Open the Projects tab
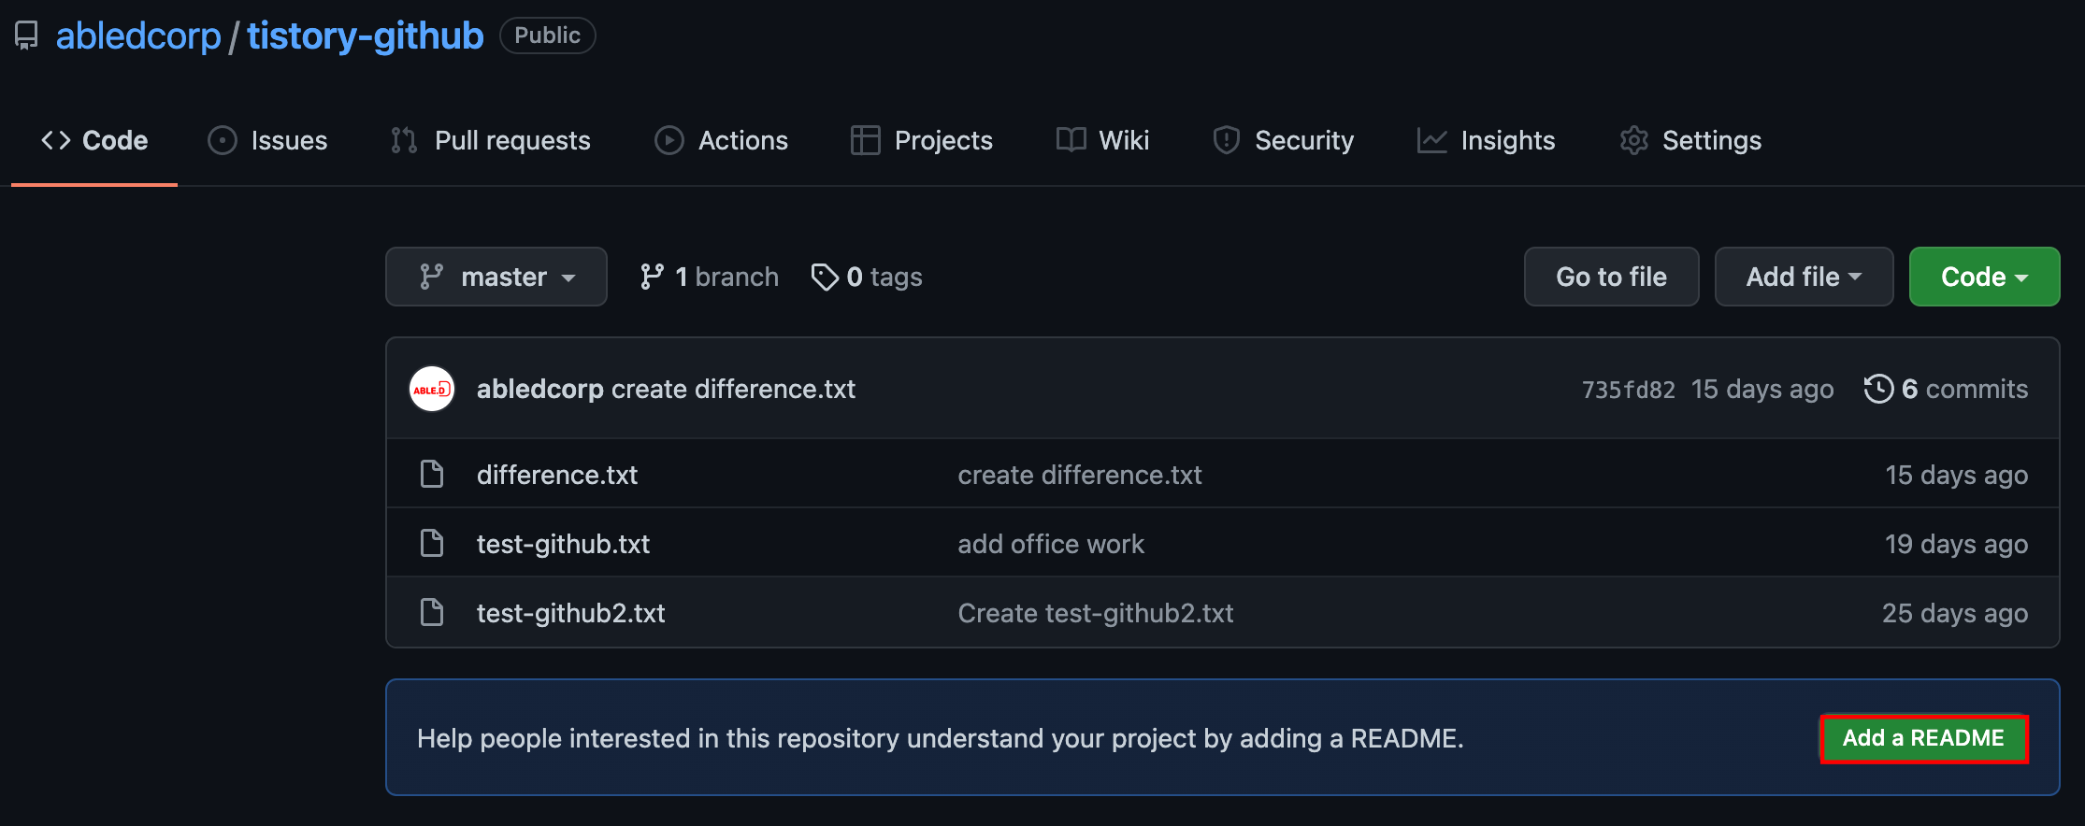The width and height of the screenshot is (2085, 826). coord(922,140)
